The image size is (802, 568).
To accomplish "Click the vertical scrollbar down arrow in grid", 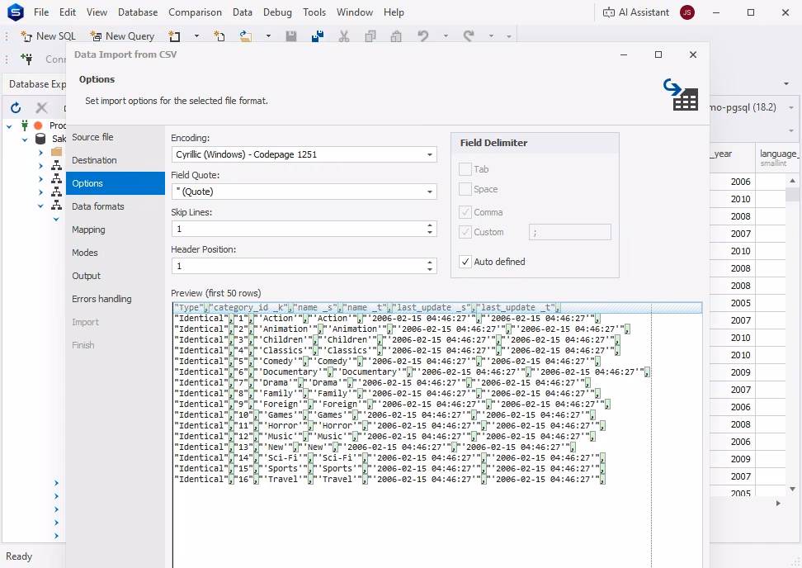I will (792, 490).
